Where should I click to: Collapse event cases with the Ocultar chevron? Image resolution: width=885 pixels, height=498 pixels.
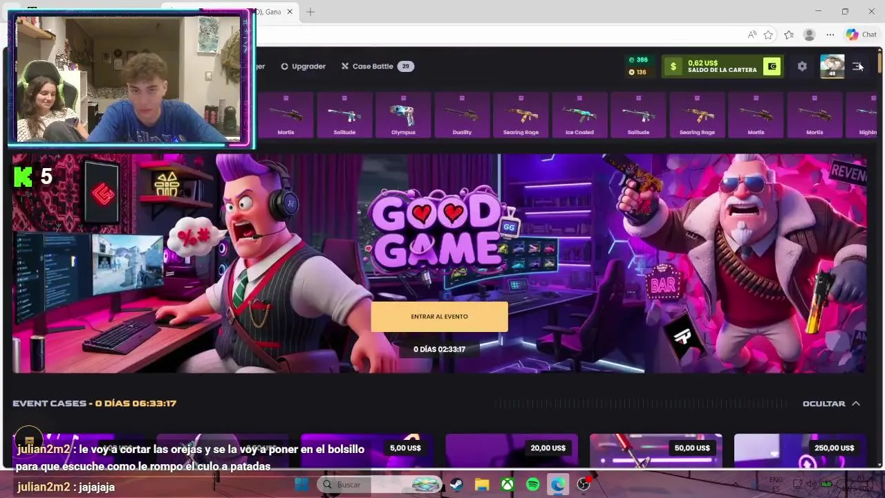pyautogui.click(x=856, y=403)
